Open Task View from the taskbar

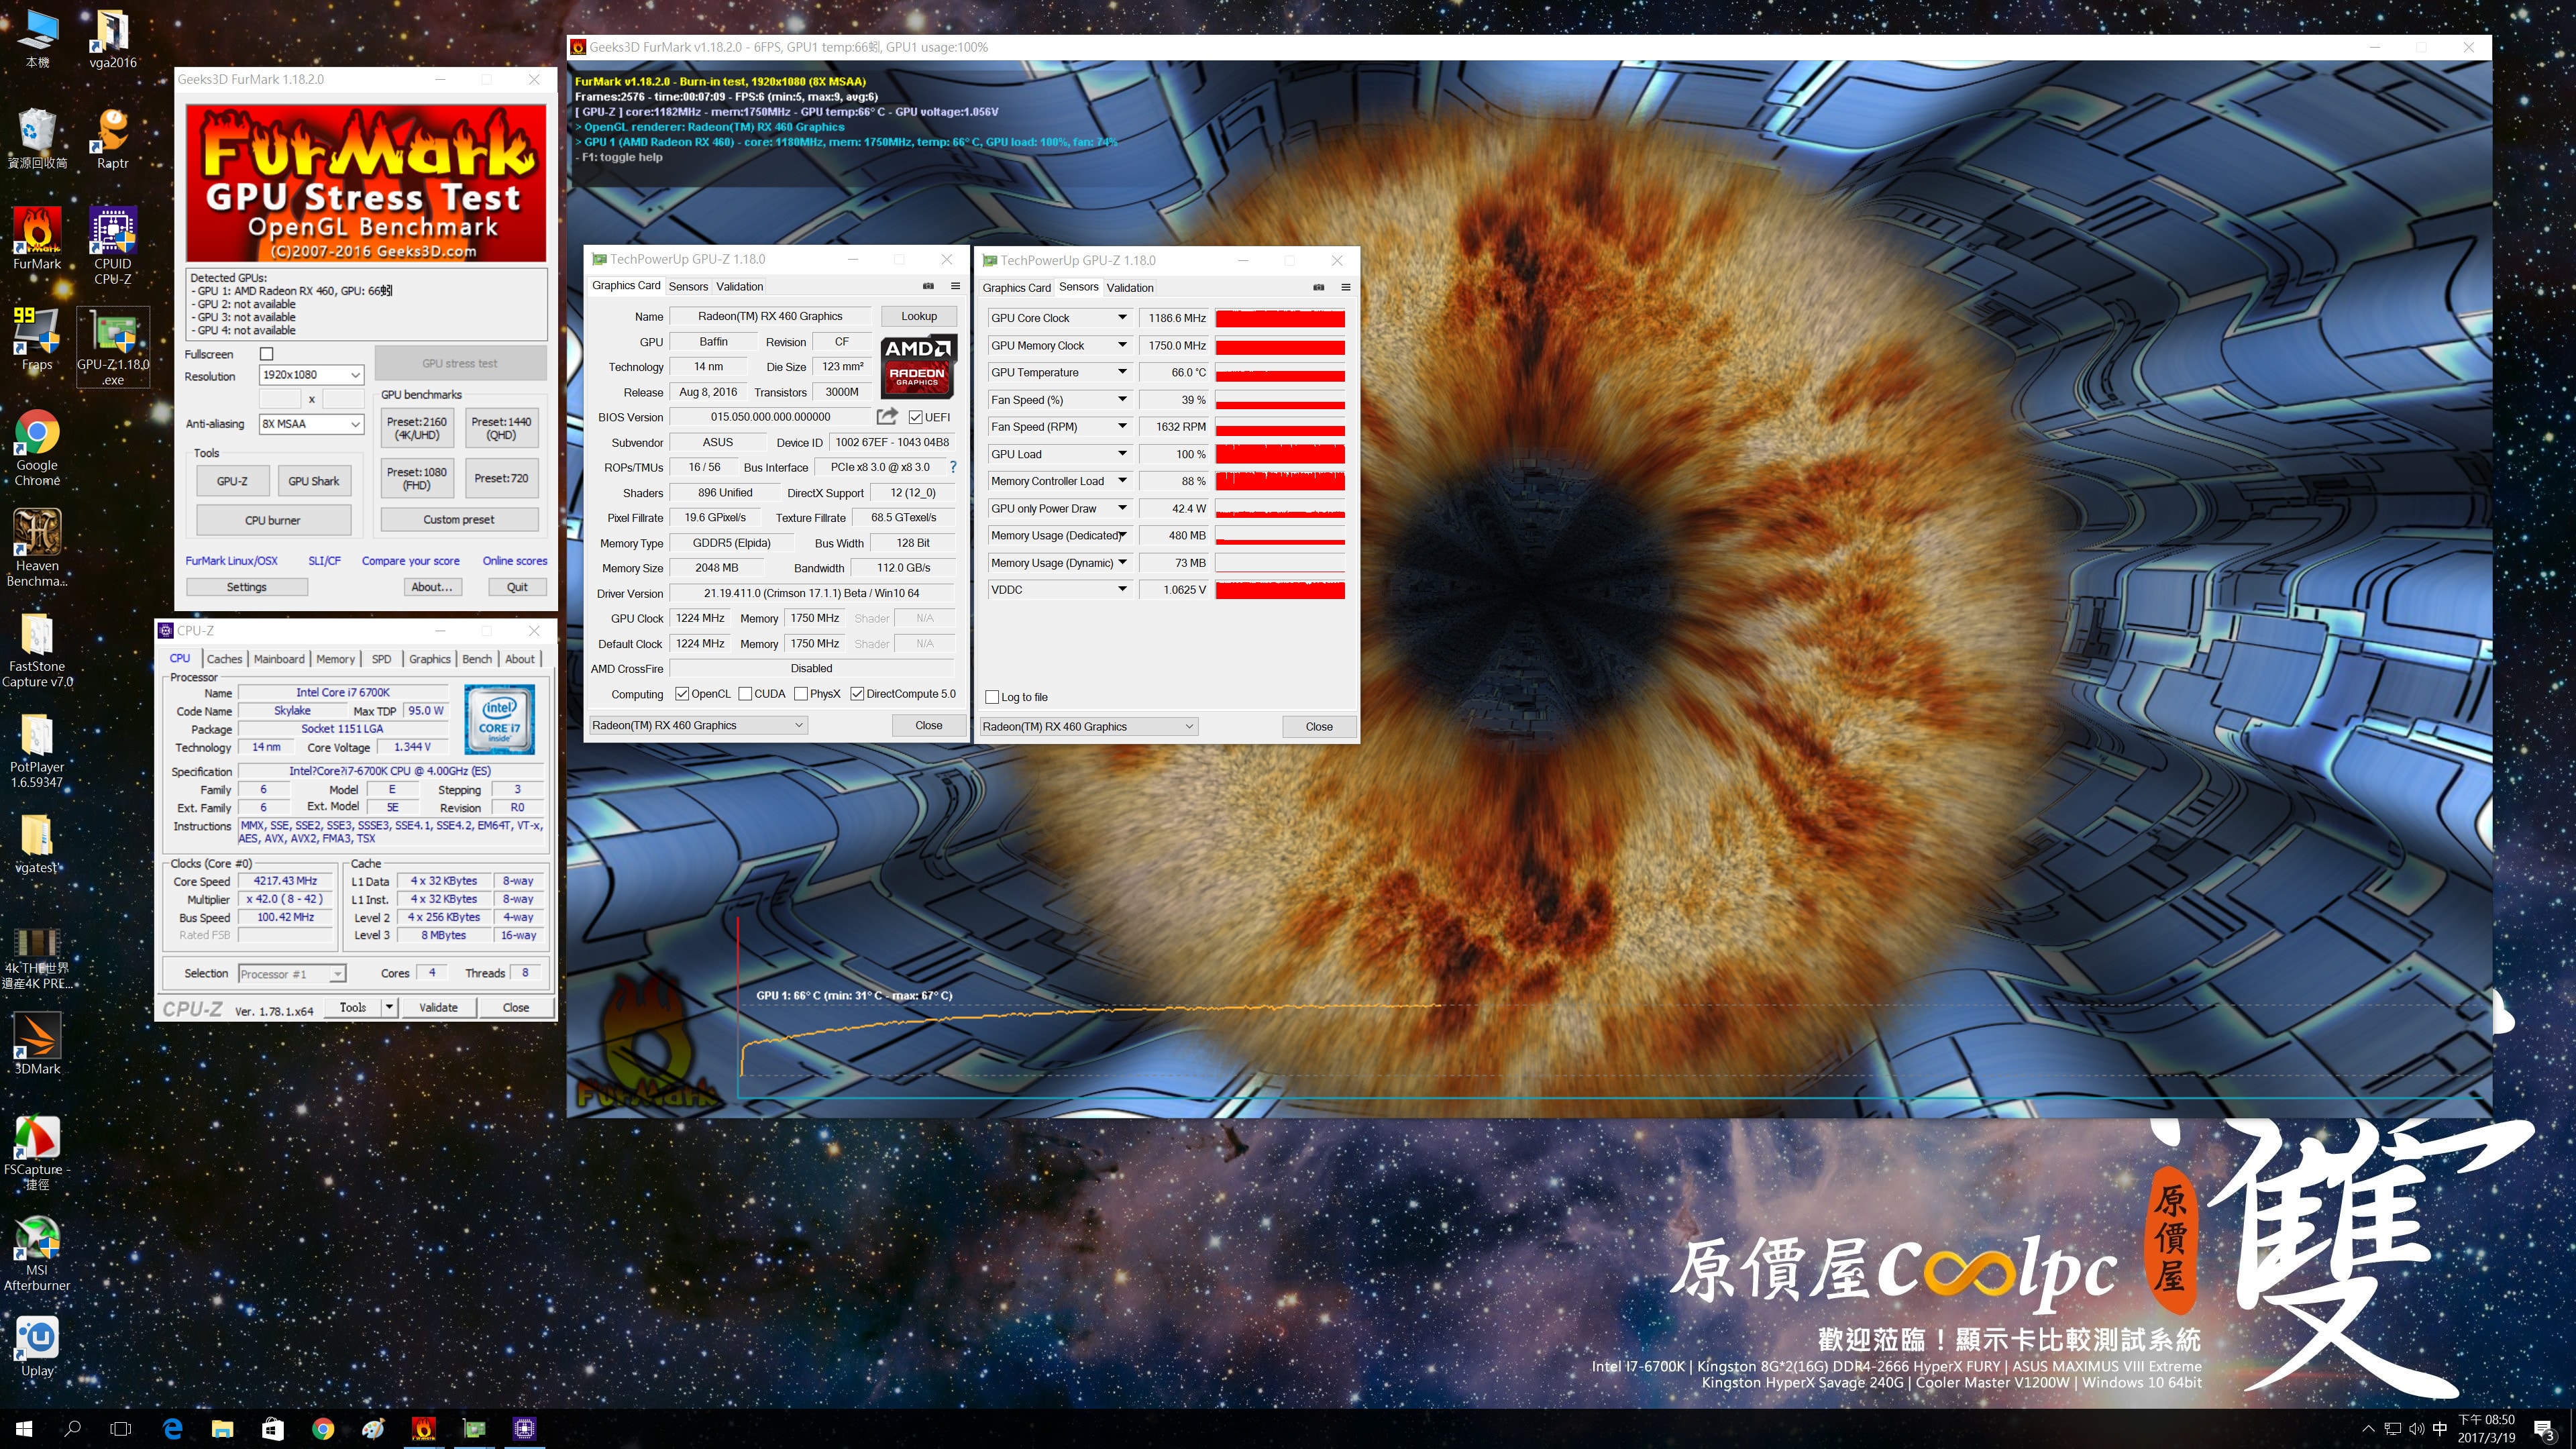coord(120,1428)
